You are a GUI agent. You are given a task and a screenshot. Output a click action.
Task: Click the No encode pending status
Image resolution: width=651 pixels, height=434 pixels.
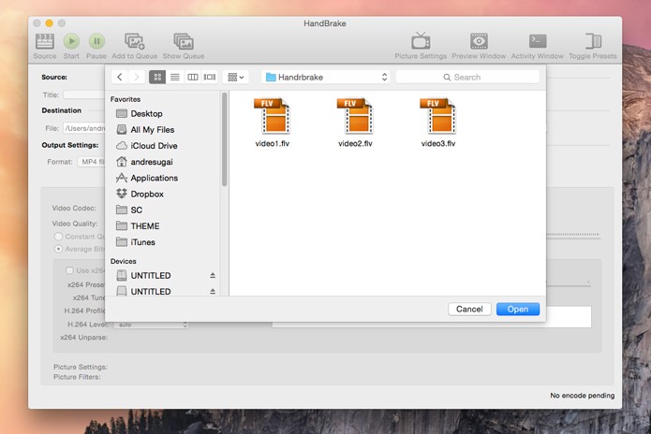pyautogui.click(x=583, y=396)
